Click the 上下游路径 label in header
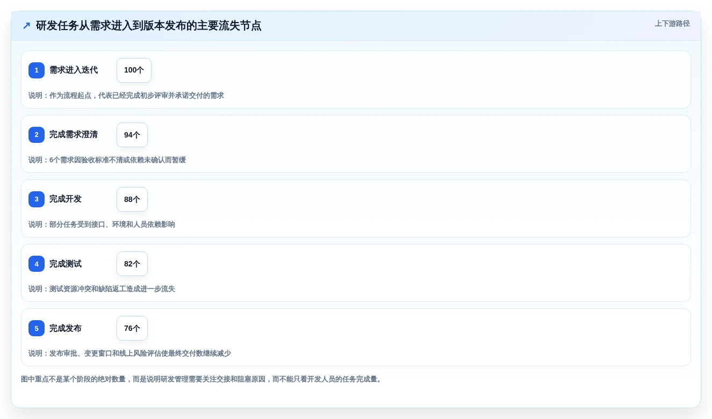The height and width of the screenshot is (419, 712). (672, 24)
